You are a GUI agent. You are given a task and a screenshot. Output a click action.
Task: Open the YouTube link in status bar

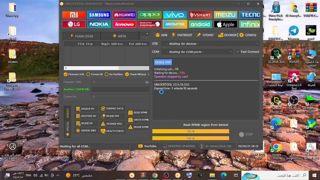147,146
